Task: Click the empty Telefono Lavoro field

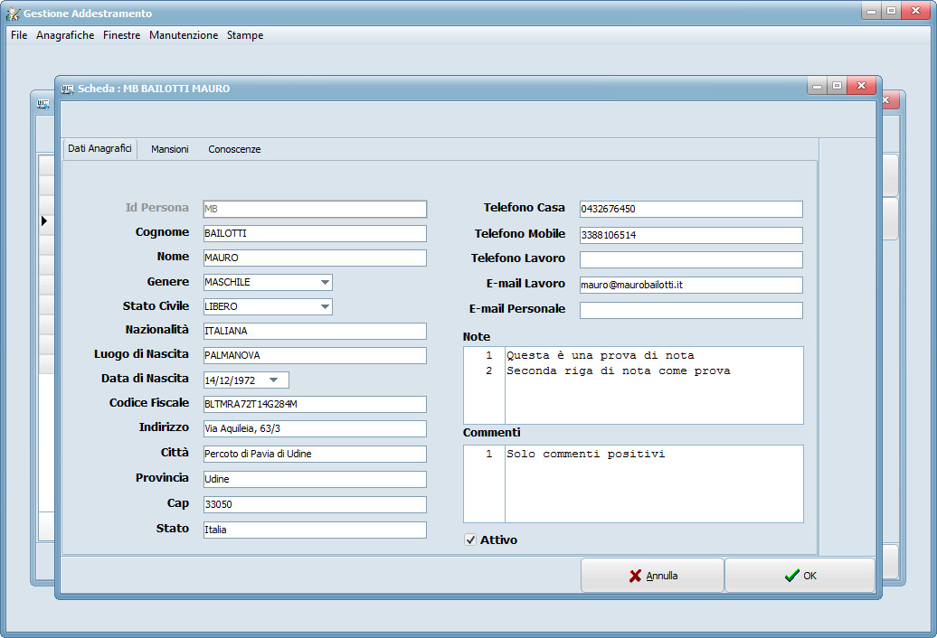Action: pos(691,259)
